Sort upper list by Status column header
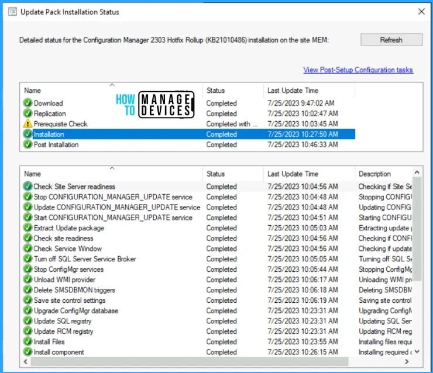433x373 pixels. [233, 91]
